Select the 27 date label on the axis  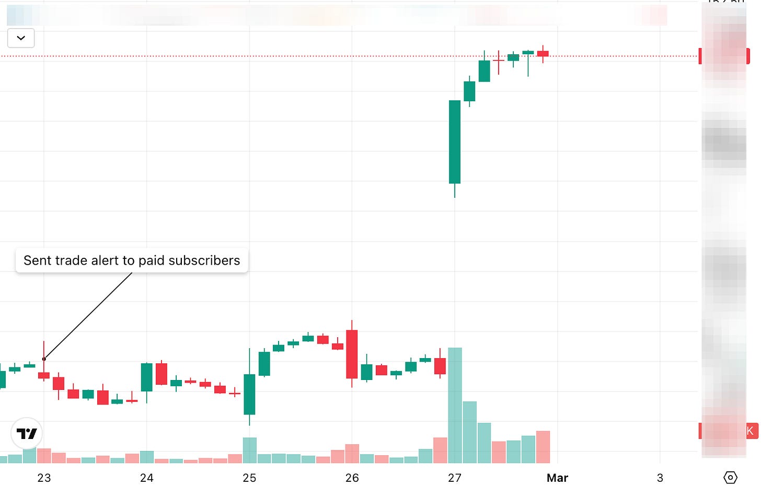click(x=455, y=478)
